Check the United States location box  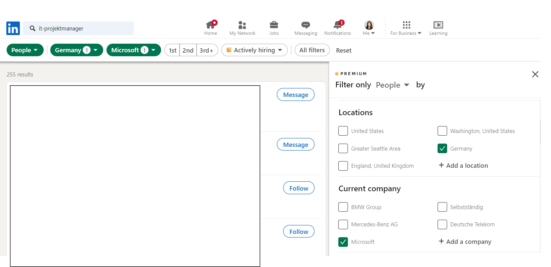click(x=343, y=131)
